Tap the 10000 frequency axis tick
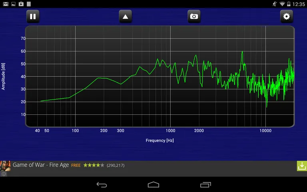 [x=265, y=131]
